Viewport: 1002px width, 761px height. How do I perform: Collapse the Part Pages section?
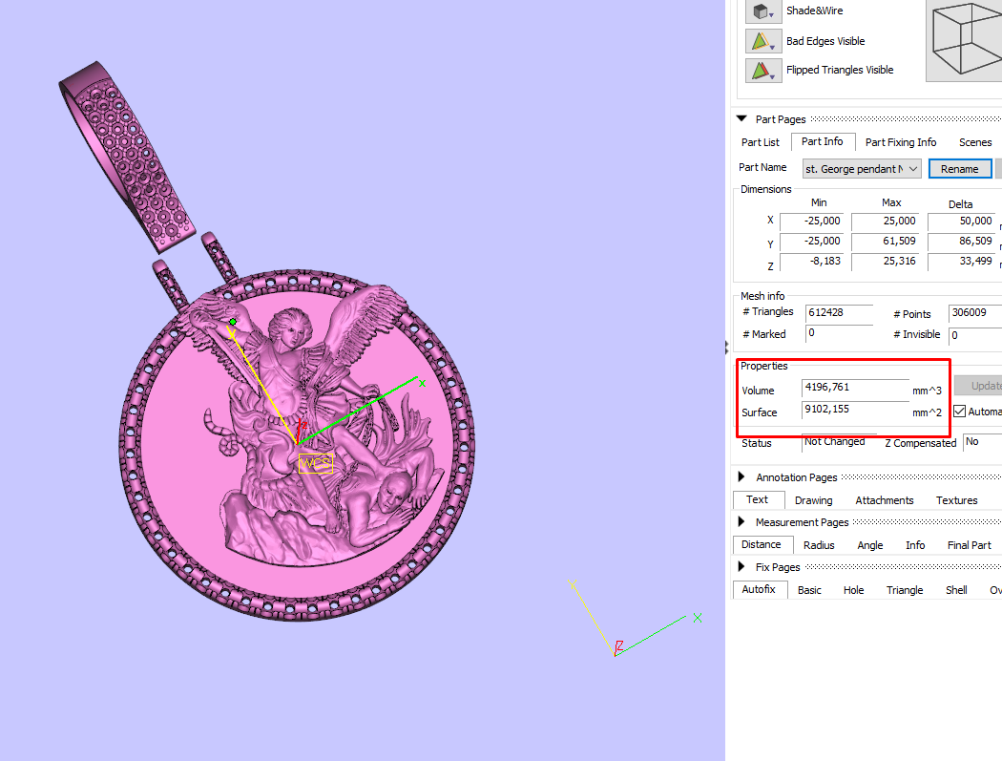coord(741,119)
